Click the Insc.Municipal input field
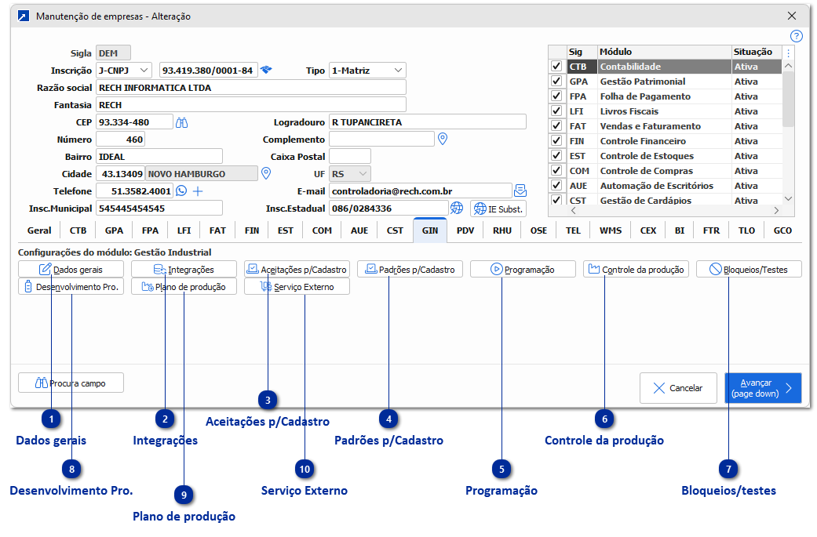 (159, 209)
